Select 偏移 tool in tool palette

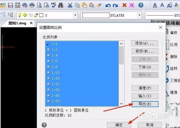[x=174, y=33]
